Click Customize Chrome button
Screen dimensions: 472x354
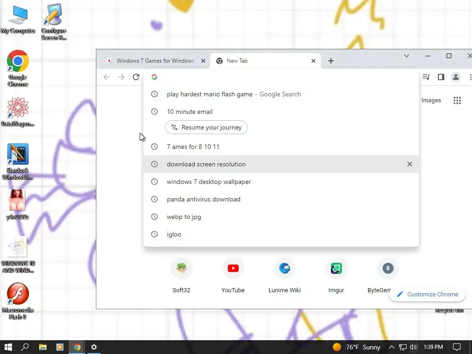coord(427,295)
